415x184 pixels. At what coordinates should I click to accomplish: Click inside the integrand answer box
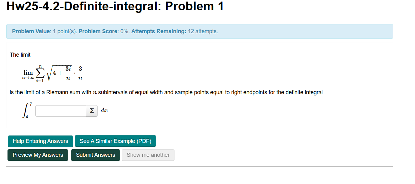[x=60, y=111]
